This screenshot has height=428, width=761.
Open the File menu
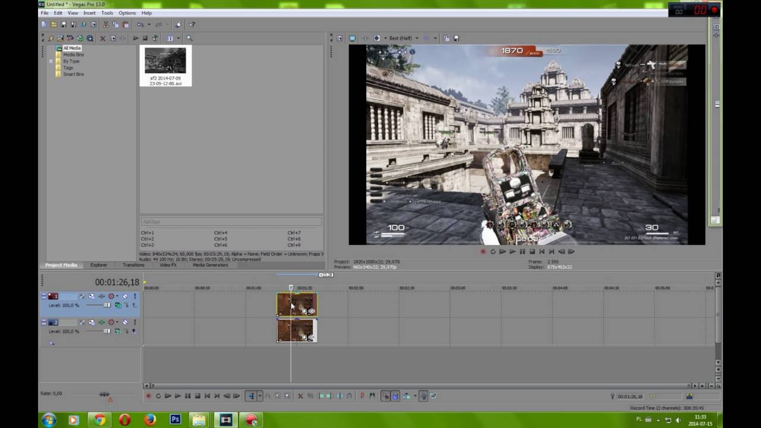point(45,12)
